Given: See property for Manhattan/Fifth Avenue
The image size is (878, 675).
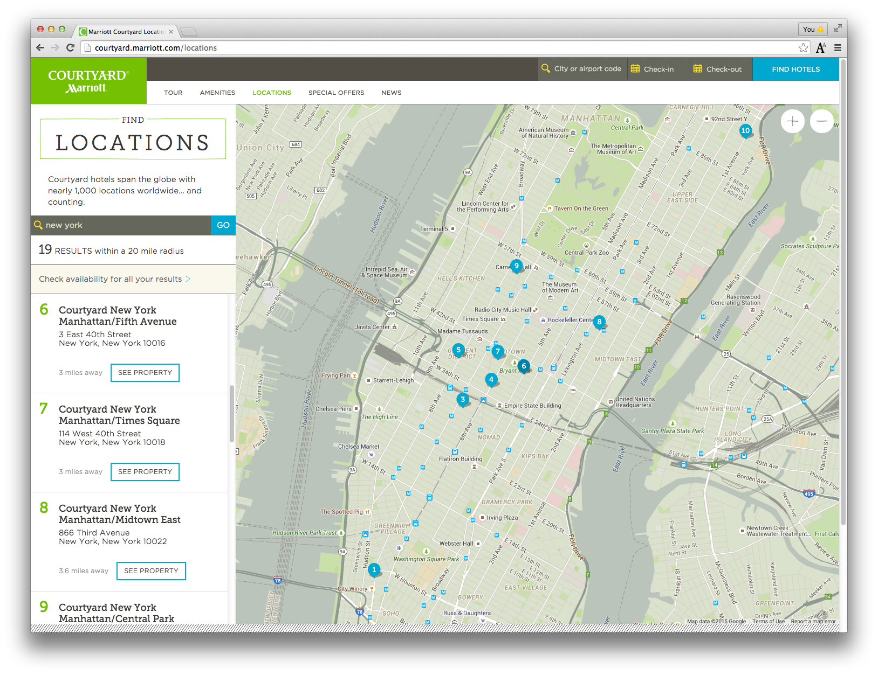Looking at the screenshot, I should pos(145,373).
